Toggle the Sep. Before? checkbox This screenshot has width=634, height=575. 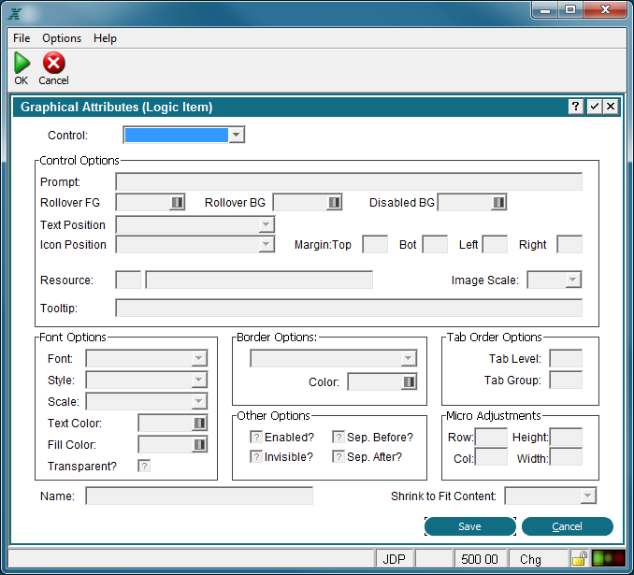coord(339,438)
